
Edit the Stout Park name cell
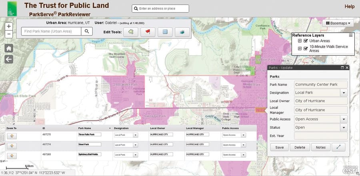coord(90,144)
